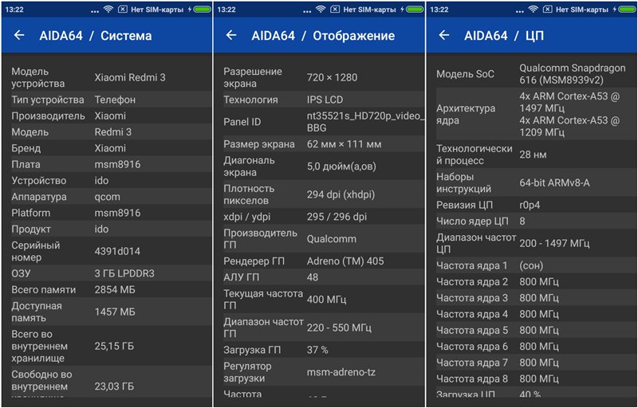Tap Wi-Fi icon in ЦП status bar
The width and height of the screenshot is (638, 408).
(x=533, y=9)
